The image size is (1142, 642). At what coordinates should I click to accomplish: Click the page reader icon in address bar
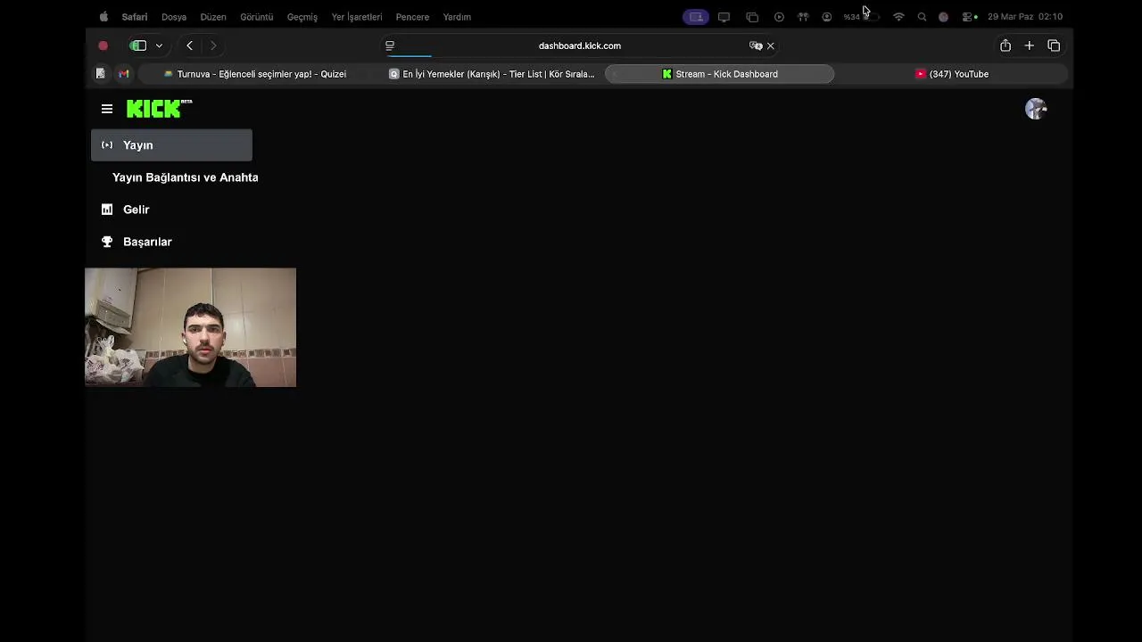click(x=390, y=45)
